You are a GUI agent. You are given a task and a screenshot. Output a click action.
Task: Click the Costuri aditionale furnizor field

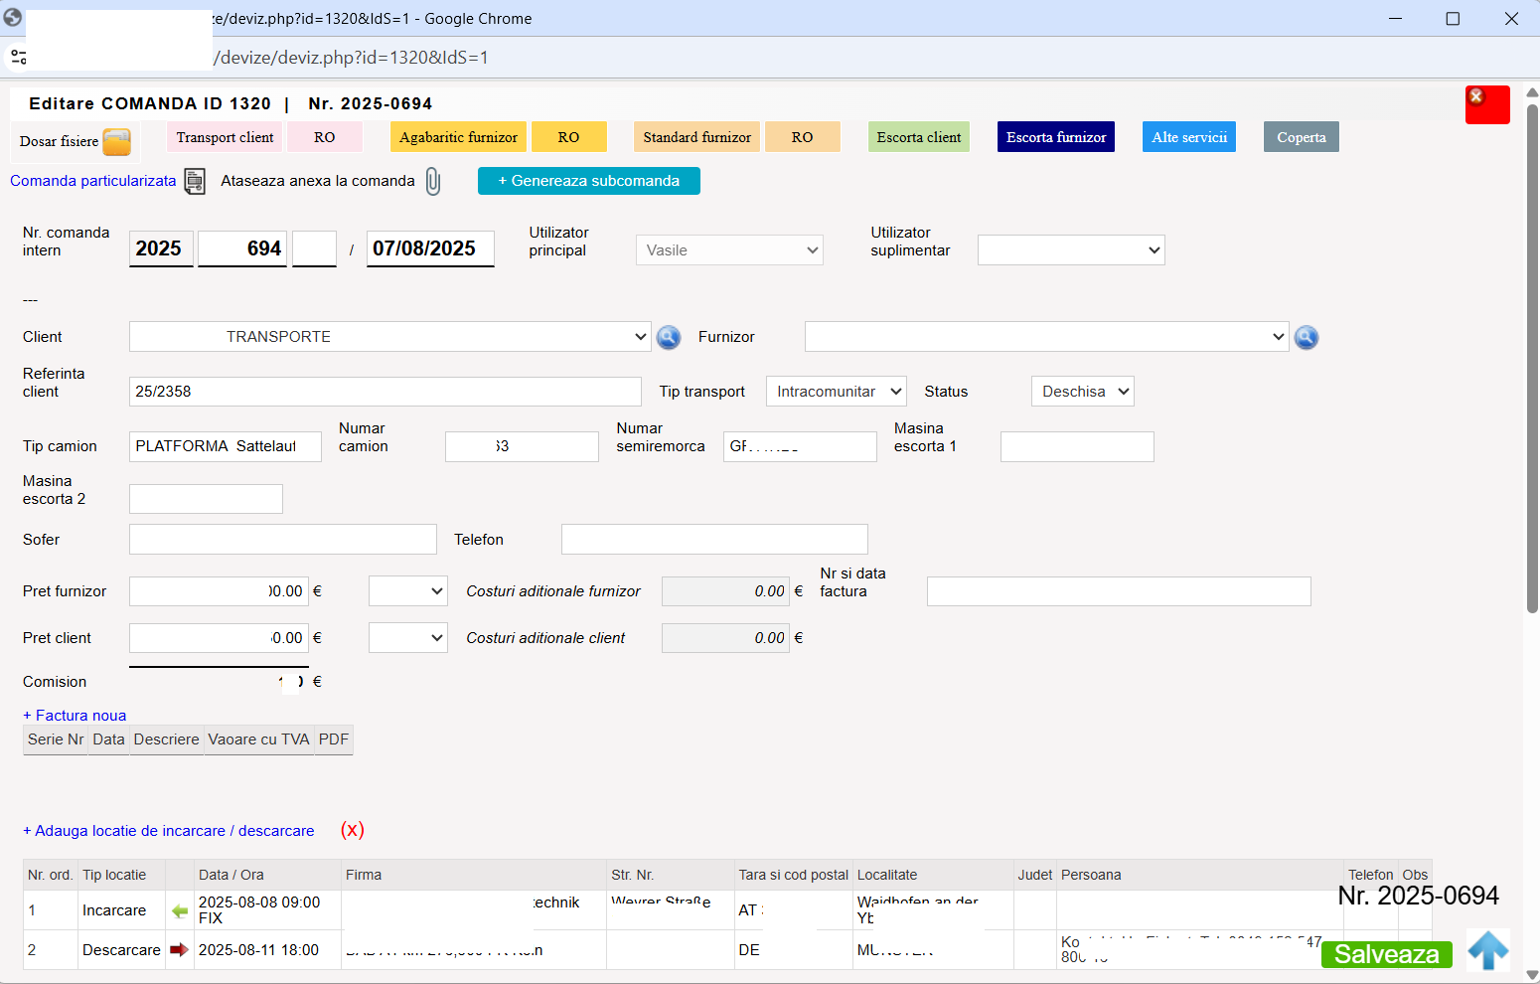tap(725, 591)
